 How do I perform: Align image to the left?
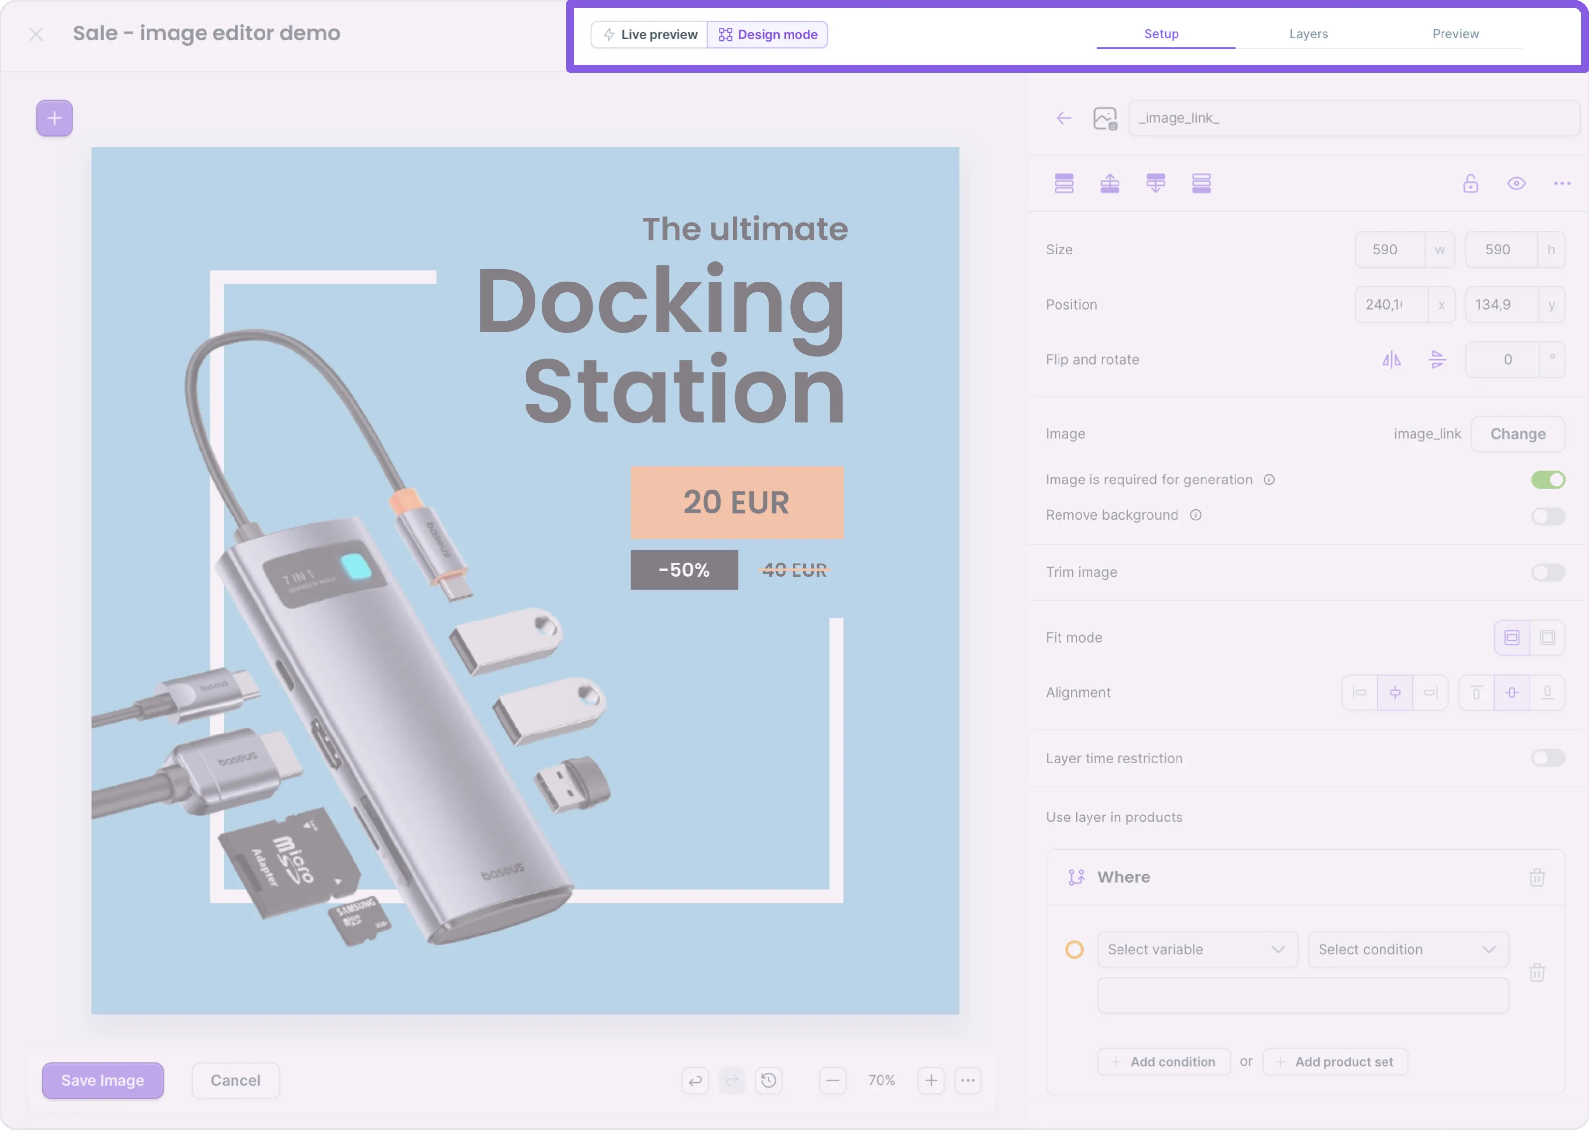point(1360,692)
